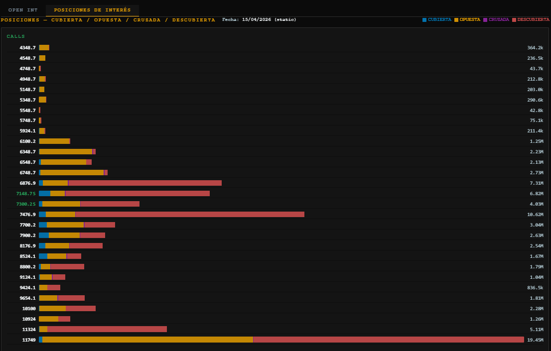Screen dimensions: 551x351
Task: Switch to the OPEN INT tab
Action: (23, 10)
